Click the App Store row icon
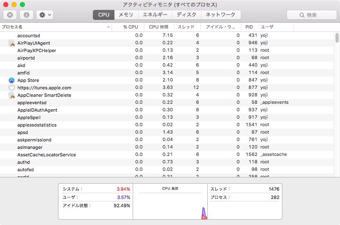Image resolution: width=340 pixels, height=225 pixels. 12,80
